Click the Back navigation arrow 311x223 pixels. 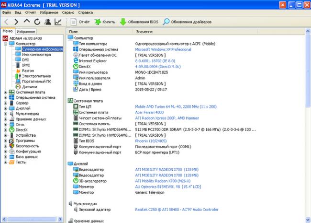coord(6,22)
